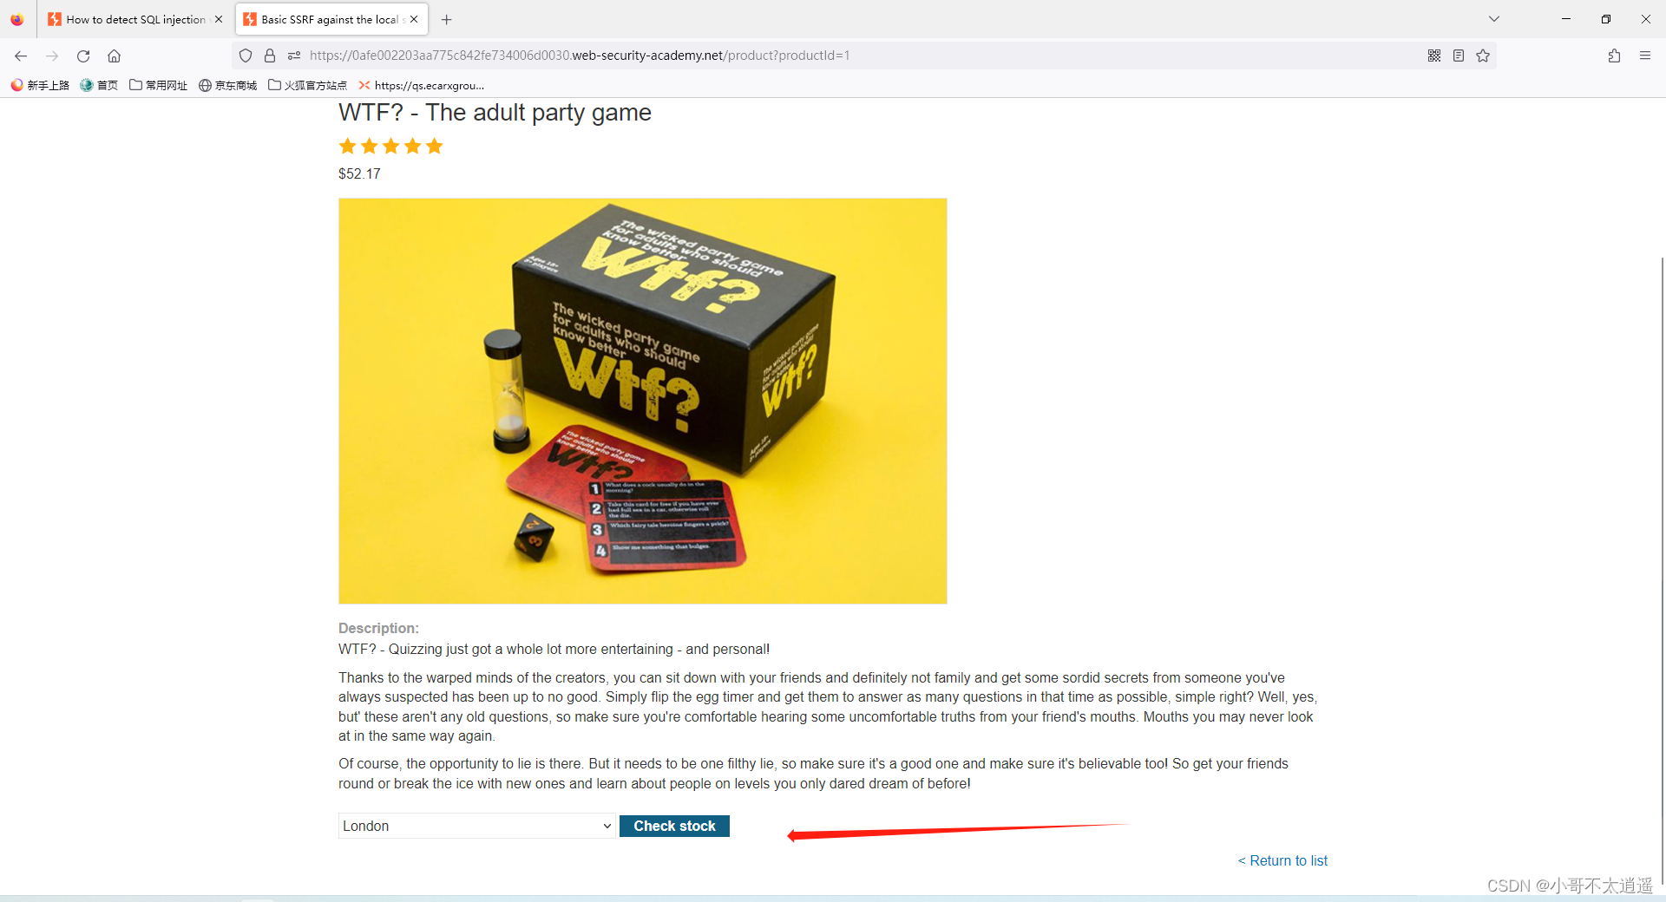The width and height of the screenshot is (1666, 902).
Task: Open the QR code icon in address bar
Action: (x=1434, y=56)
